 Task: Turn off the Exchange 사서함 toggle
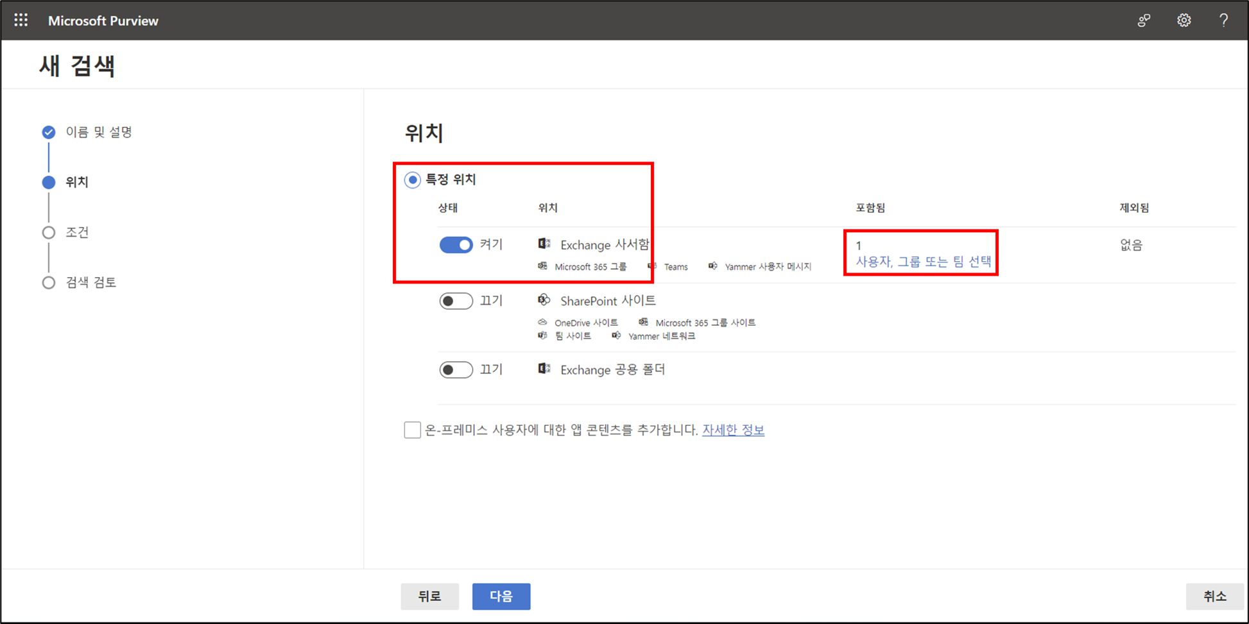click(x=456, y=244)
